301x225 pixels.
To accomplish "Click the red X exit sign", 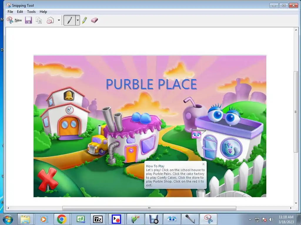I will point(47,180).
